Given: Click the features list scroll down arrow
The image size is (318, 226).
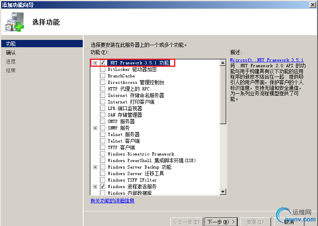Looking at the screenshot, I should 223,191.
